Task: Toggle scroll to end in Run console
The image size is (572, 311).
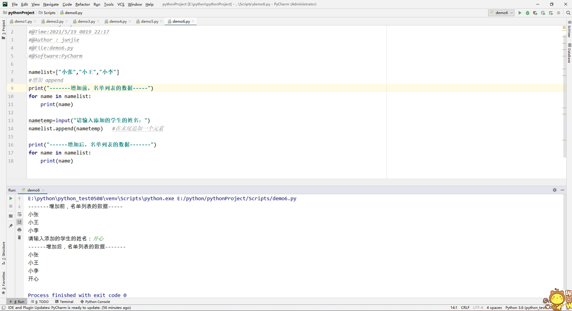Action: tap(19, 222)
